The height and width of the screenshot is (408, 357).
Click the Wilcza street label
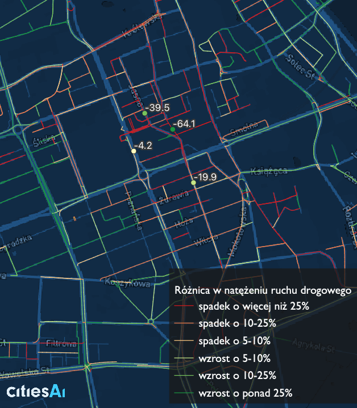coord(202,243)
